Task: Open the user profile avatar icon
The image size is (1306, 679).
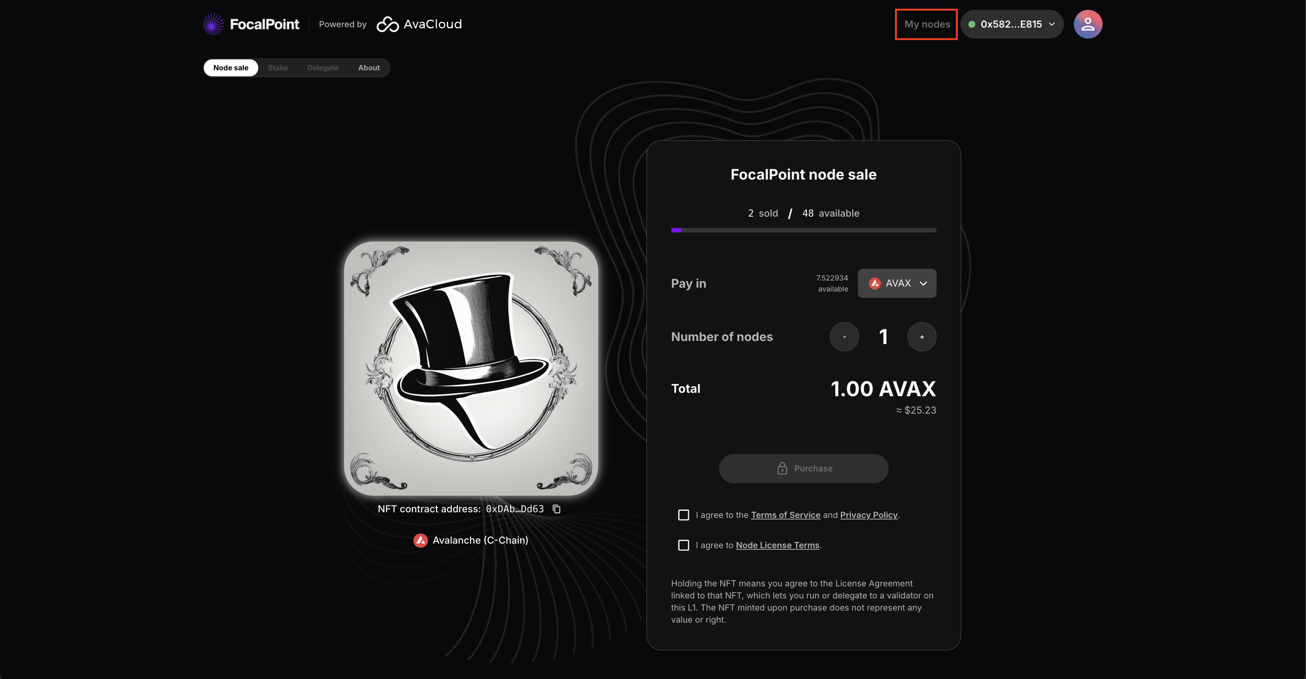Action: pos(1087,24)
